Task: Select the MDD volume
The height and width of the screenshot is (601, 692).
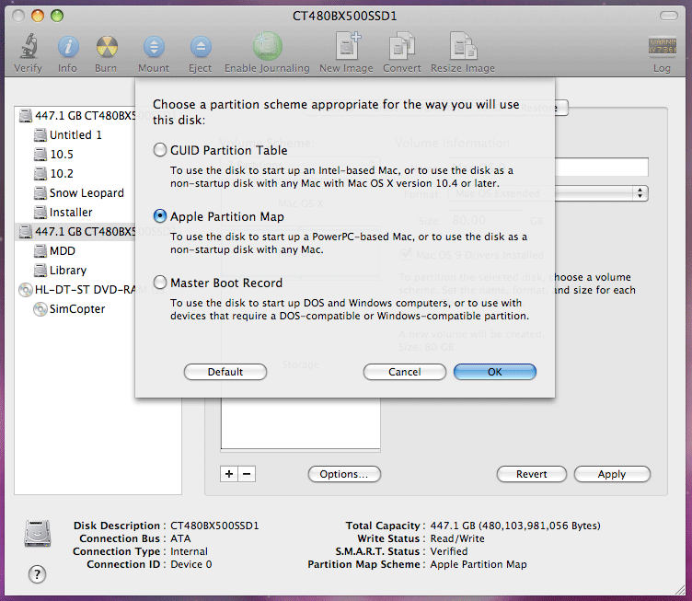Action: 54,251
